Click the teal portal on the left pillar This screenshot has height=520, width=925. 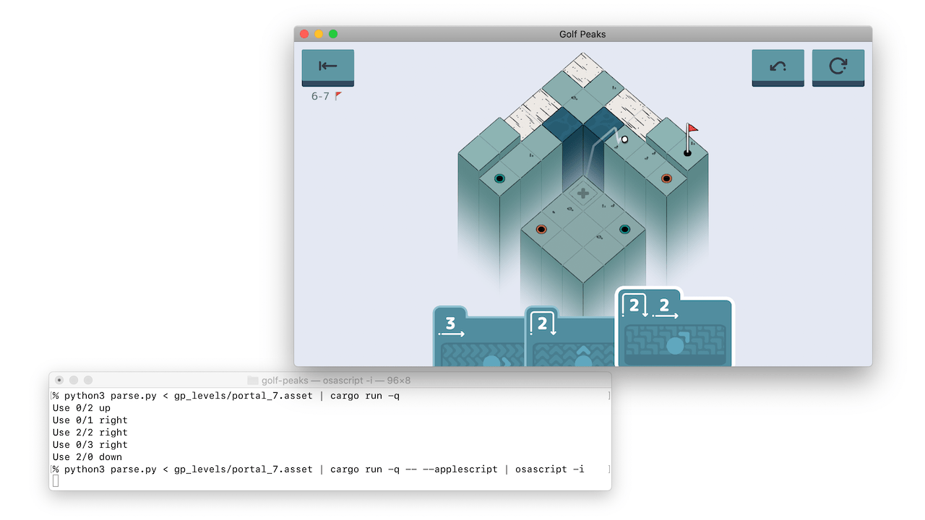click(x=499, y=178)
